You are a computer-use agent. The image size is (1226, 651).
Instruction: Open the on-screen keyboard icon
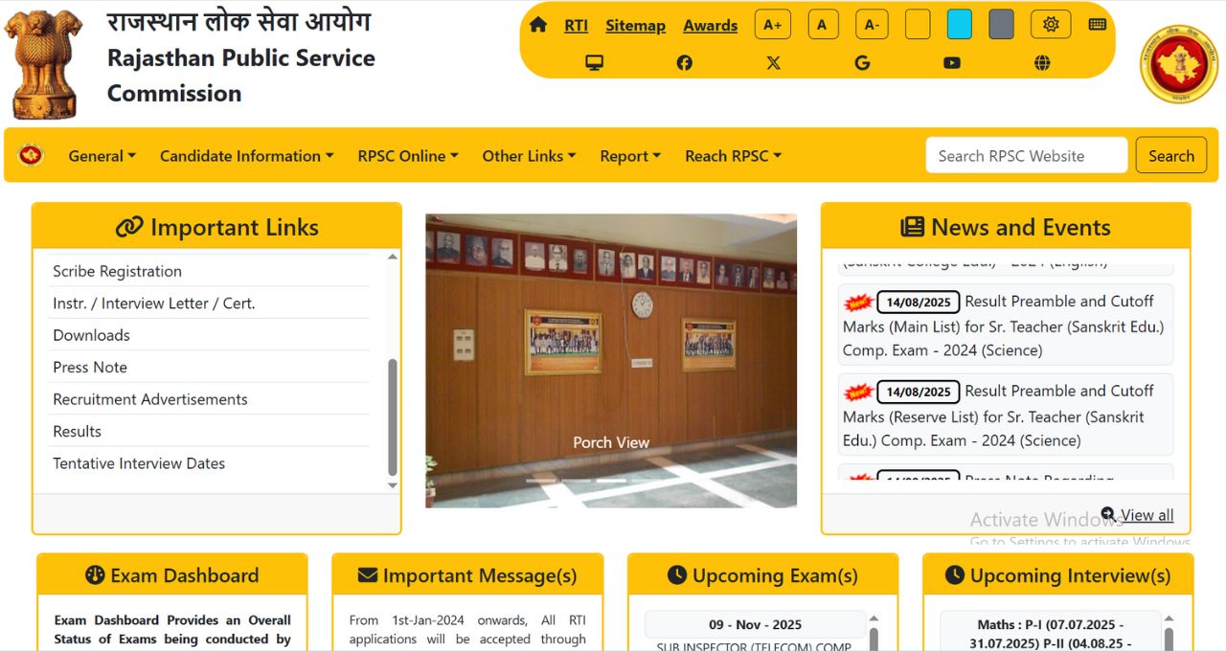coord(1098,25)
